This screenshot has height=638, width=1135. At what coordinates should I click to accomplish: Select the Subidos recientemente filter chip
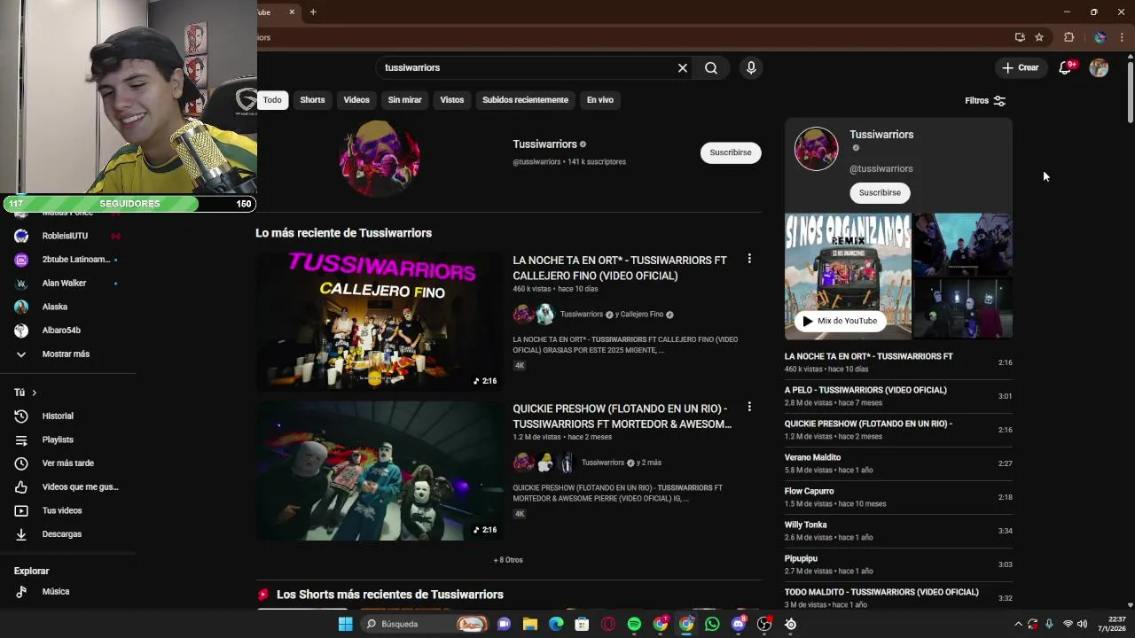pos(525,100)
